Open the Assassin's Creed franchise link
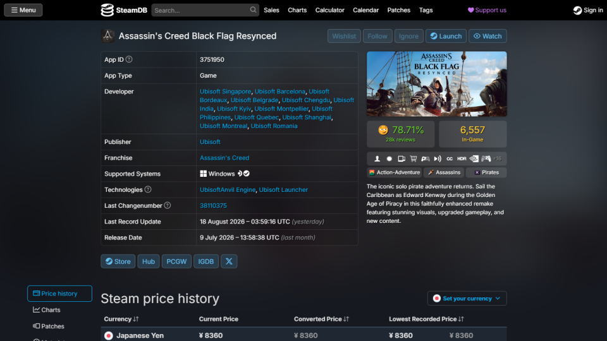 click(224, 158)
